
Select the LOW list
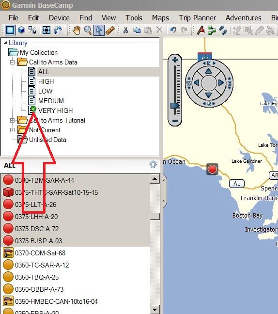(x=45, y=91)
